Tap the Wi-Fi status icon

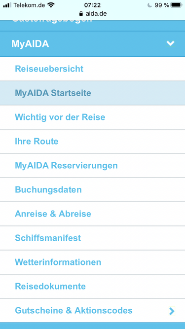[x=50, y=5]
